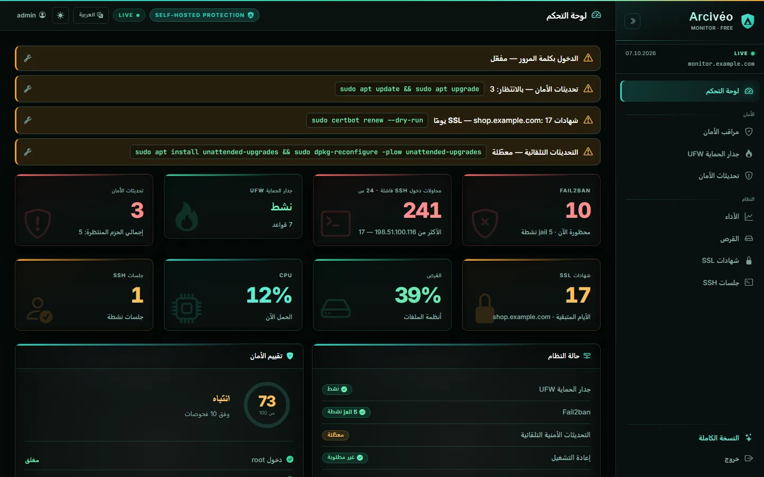The image size is (764, 477).
Task: Click the wrench icon on the الدخول بكلمة المرور alert
Action: (28, 58)
